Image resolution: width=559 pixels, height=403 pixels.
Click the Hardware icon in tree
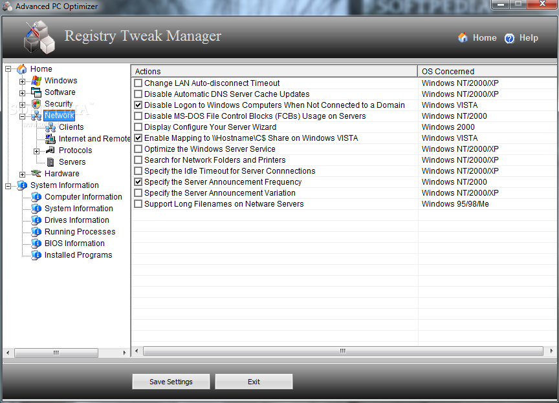[x=36, y=173]
